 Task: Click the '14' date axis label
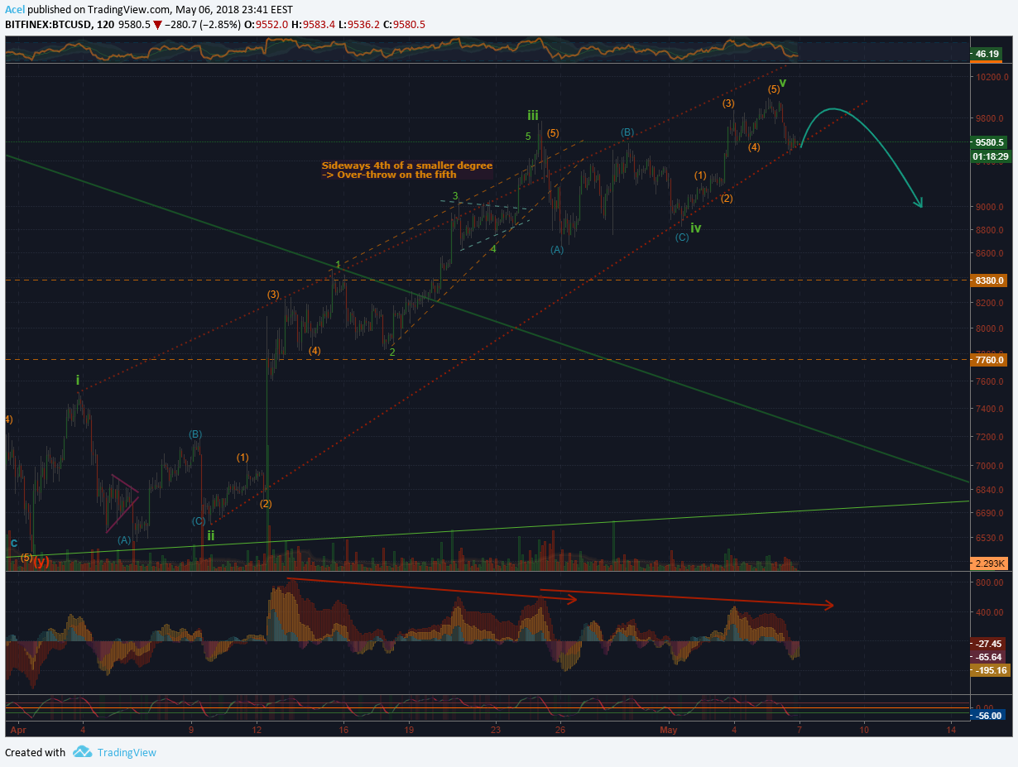click(952, 731)
